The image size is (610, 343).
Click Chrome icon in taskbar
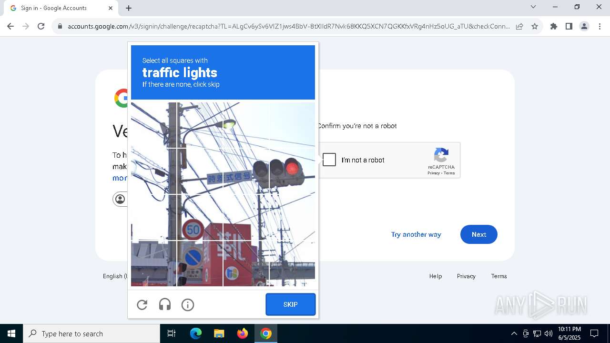click(x=266, y=333)
